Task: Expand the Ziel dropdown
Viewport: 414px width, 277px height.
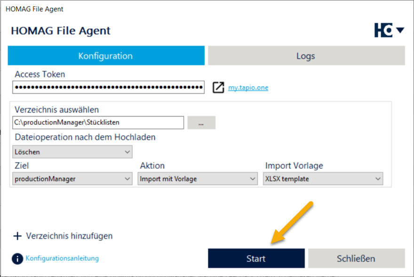Action: (x=72, y=178)
